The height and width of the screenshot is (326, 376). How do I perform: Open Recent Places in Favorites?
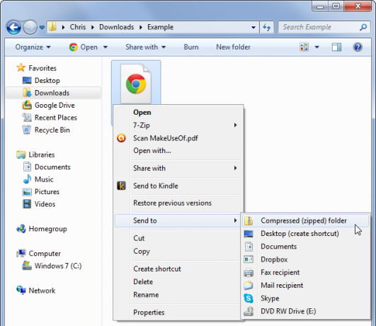tap(50, 118)
